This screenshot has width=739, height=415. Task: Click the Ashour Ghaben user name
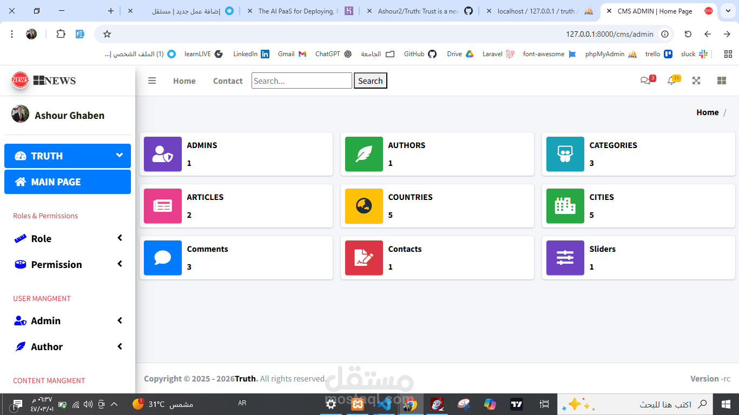click(70, 115)
